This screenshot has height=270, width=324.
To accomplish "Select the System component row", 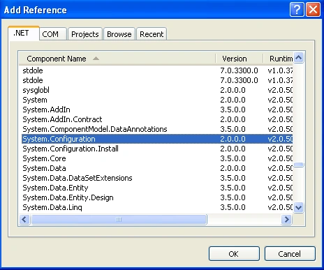I will point(157,100).
